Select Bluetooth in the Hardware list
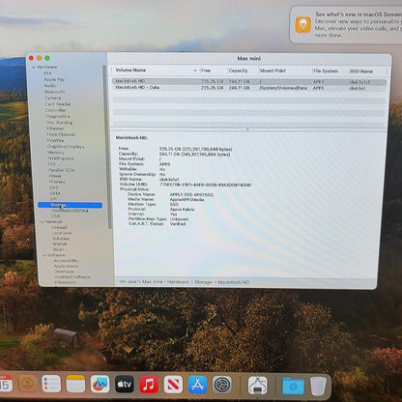The image size is (402, 402). 54,92
